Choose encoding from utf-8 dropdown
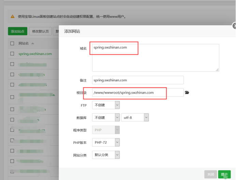Viewport: 236px width, 180px height. point(135,118)
